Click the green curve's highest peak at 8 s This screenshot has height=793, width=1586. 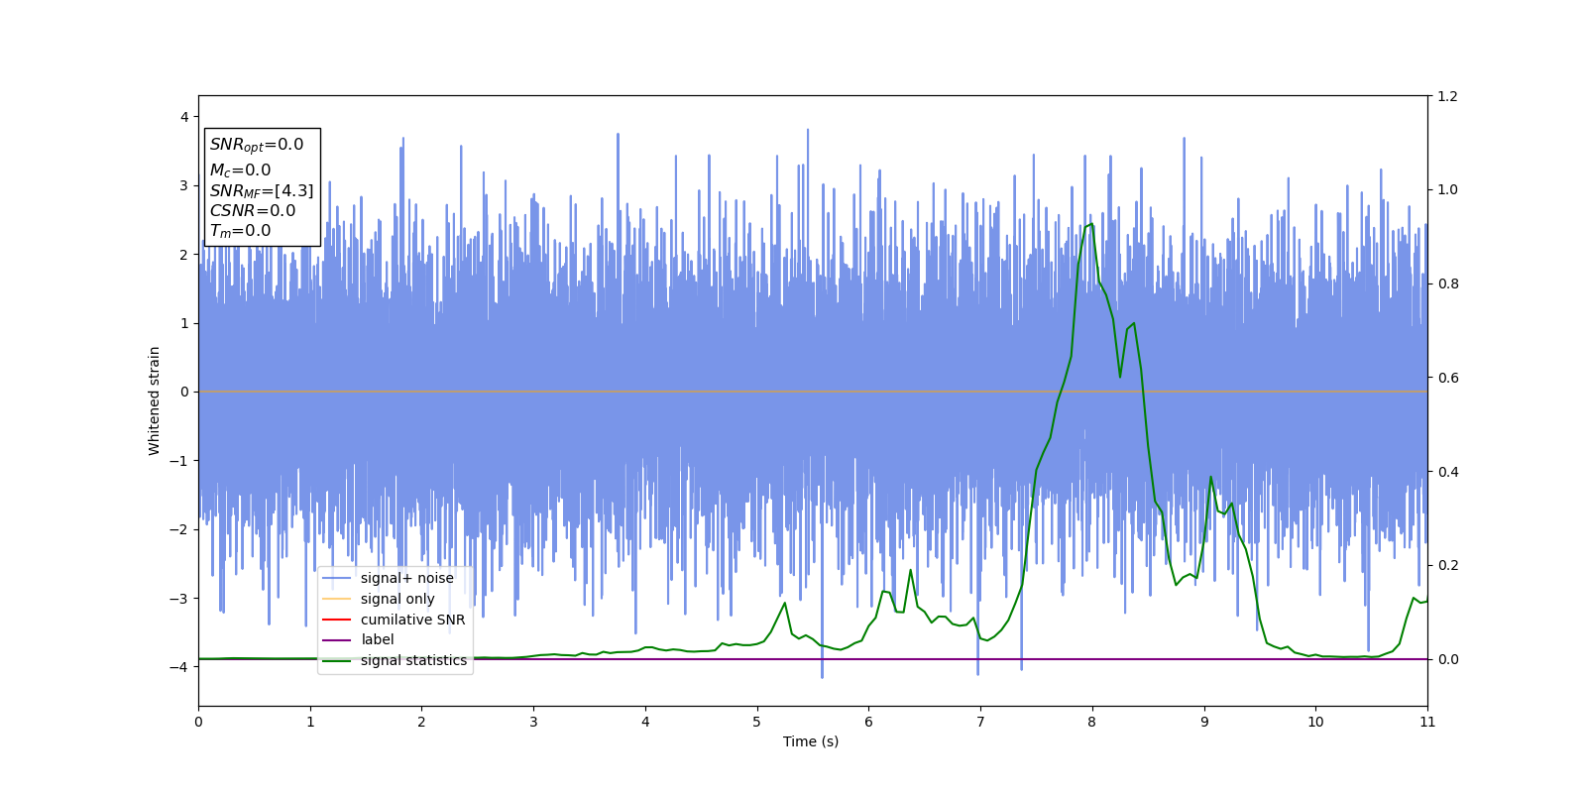[1091, 224]
